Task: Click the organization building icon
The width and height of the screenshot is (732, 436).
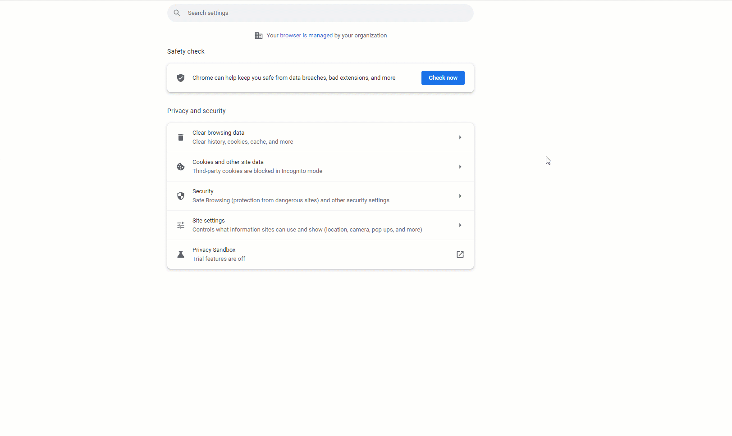Action: coord(259,35)
